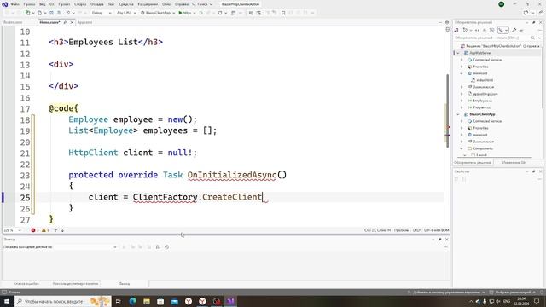Open the Отладка menu
Screen dimensions: 546x307
[96, 4]
